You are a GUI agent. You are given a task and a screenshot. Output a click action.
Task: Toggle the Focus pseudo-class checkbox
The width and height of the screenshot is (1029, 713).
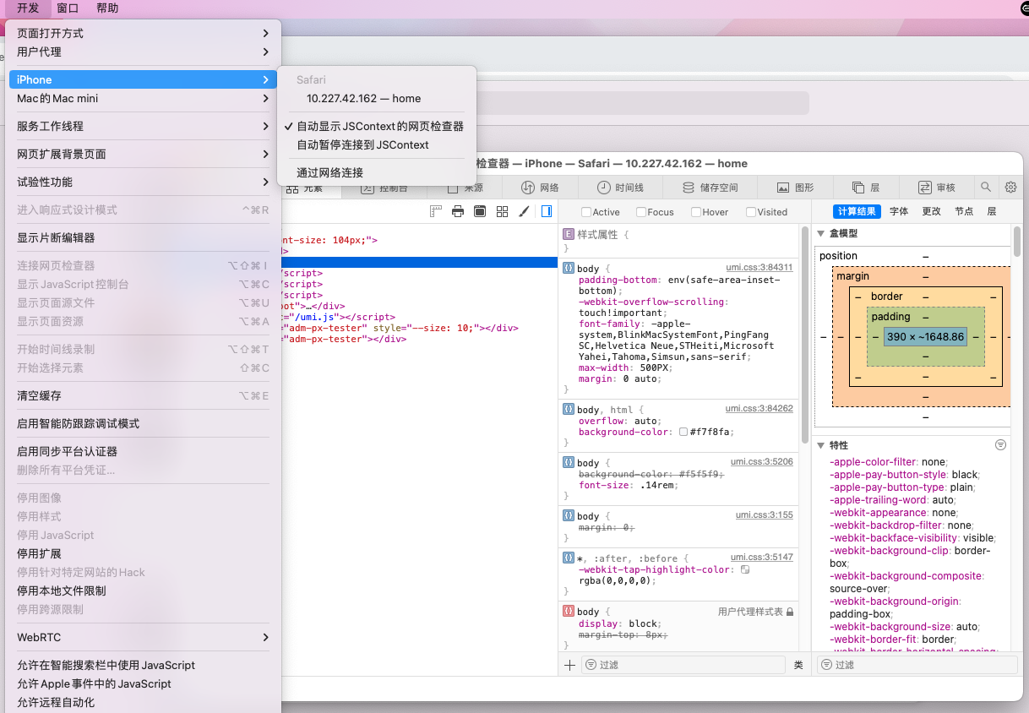[641, 212]
